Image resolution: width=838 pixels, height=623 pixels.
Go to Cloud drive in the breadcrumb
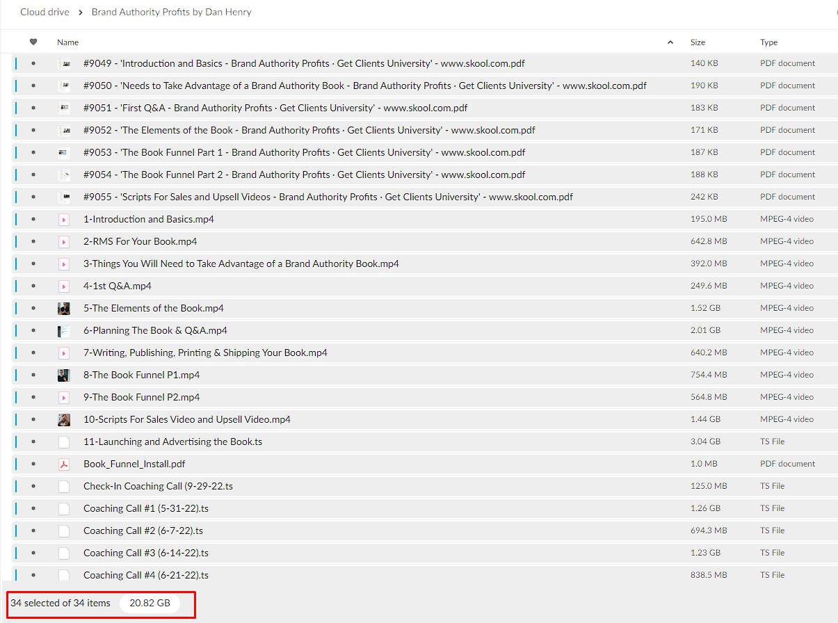point(45,12)
